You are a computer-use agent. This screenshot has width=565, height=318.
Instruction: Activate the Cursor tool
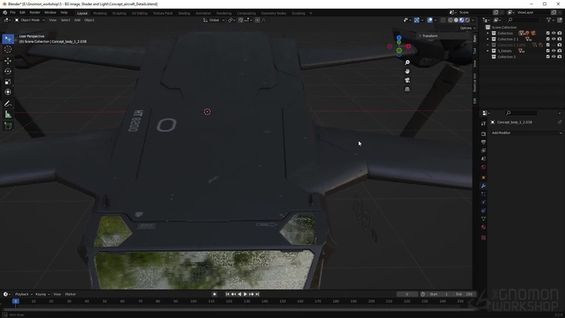pyautogui.click(x=8, y=49)
